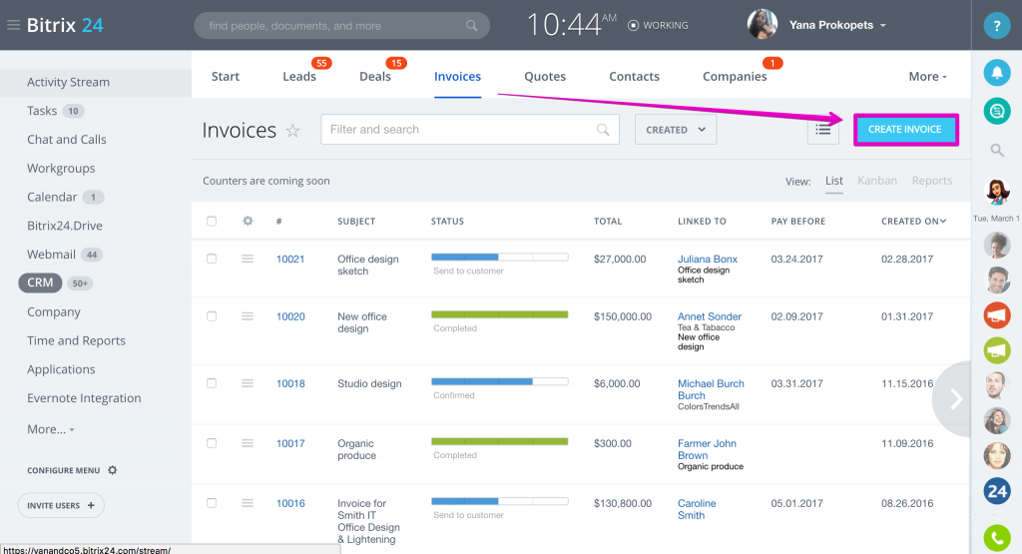This screenshot has width=1022, height=554.
Task: Check the box for invoice 10020
Action: point(212,316)
